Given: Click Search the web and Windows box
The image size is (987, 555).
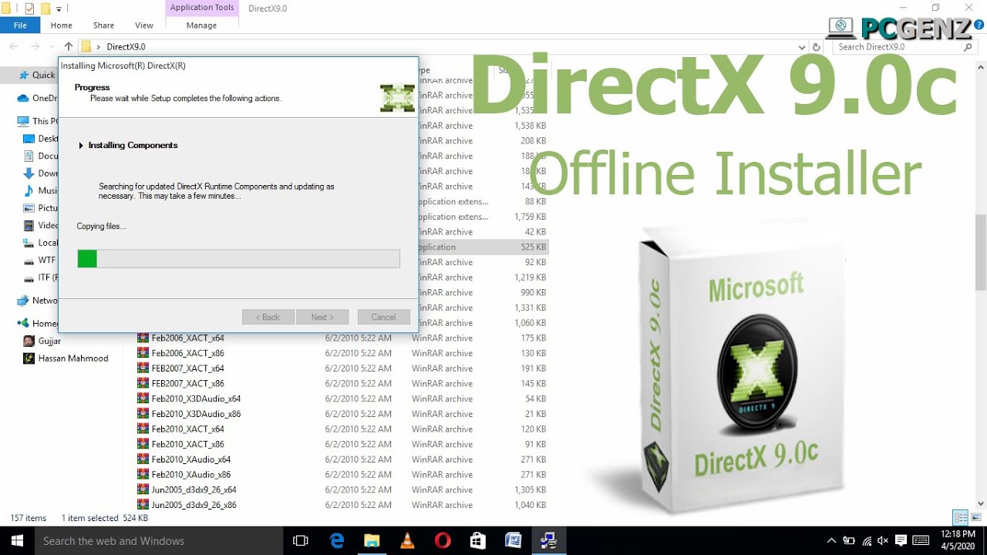Looking at the screenshot, I should pyautogui.click(x=159, y=540).
